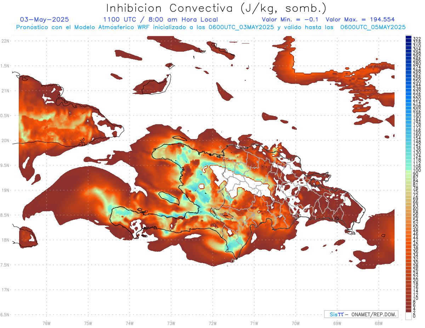Click the SisTT ONAMET/REP.DOM. logo box

click(x=361, y=314)
